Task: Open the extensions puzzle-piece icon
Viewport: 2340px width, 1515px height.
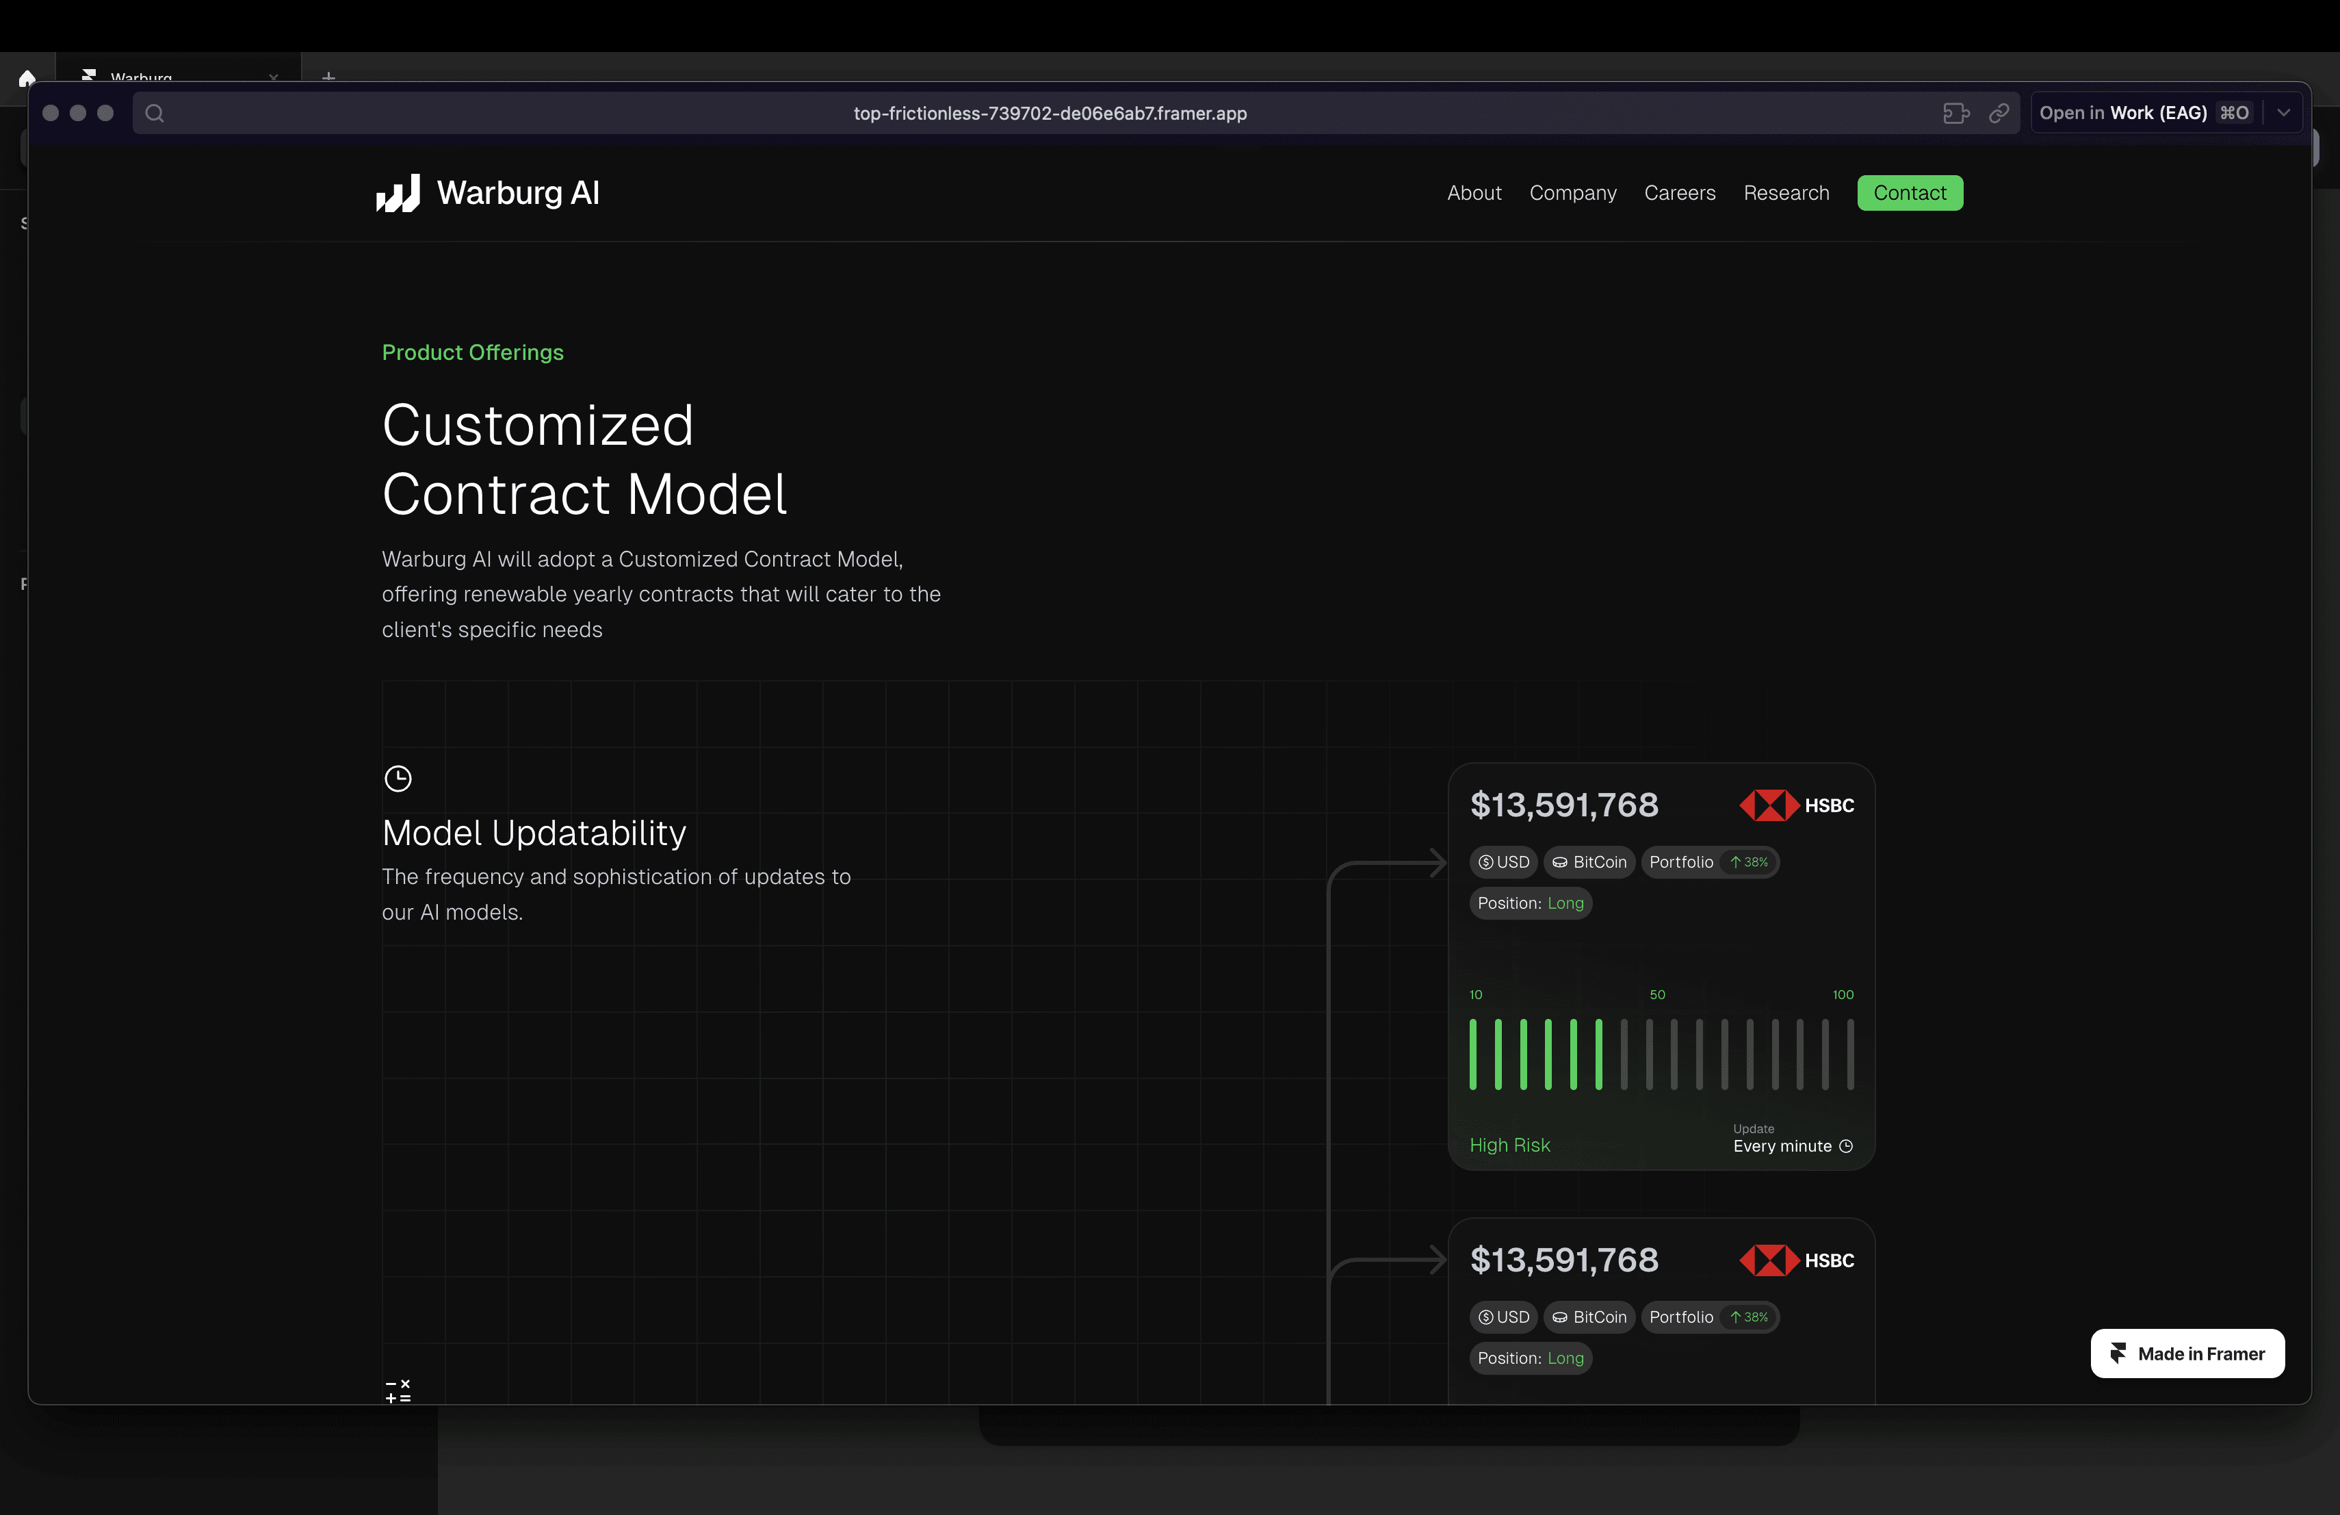Action: pos(1955,113)
